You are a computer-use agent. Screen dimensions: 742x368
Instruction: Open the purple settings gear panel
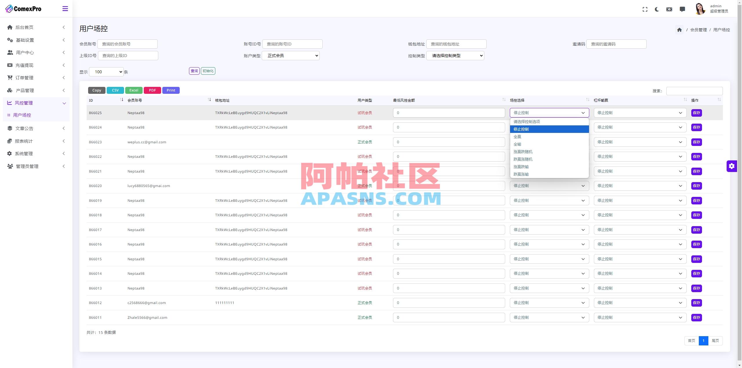732,166
